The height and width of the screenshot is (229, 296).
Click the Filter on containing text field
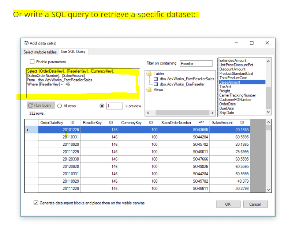click(x=196, y=64)
